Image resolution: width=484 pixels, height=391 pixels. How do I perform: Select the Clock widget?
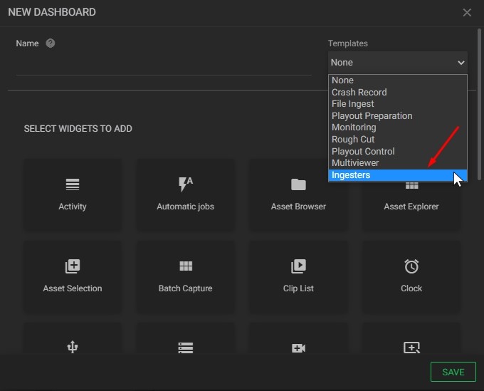coord(411,276)
